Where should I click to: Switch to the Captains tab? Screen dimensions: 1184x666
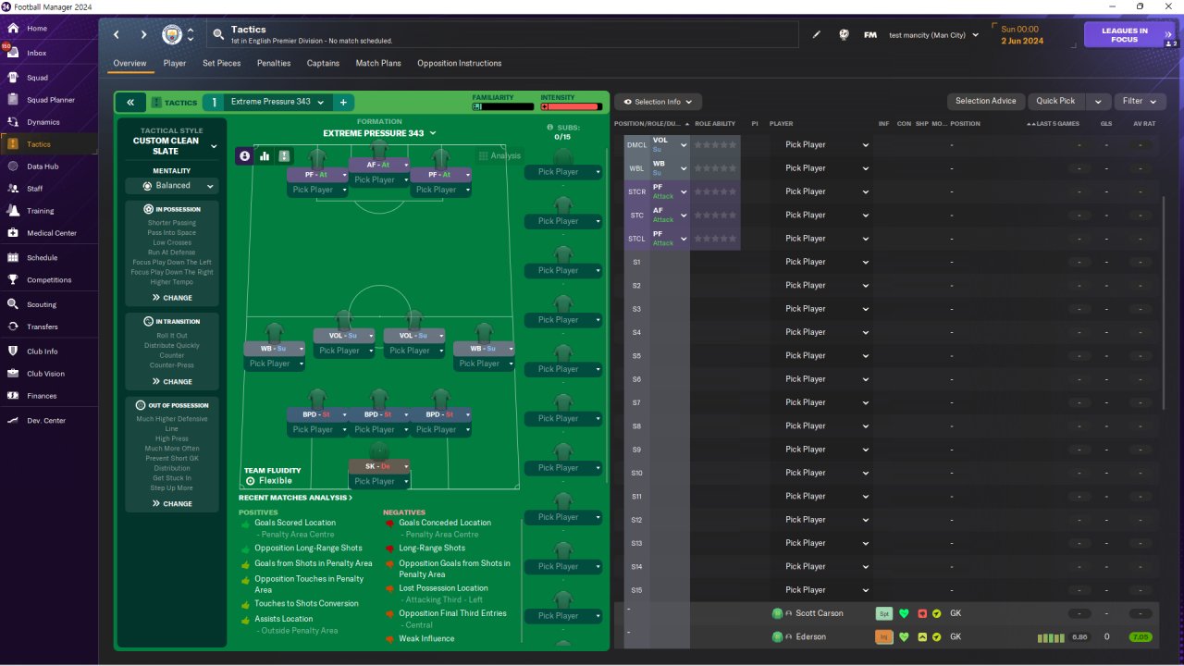[323, 63]
